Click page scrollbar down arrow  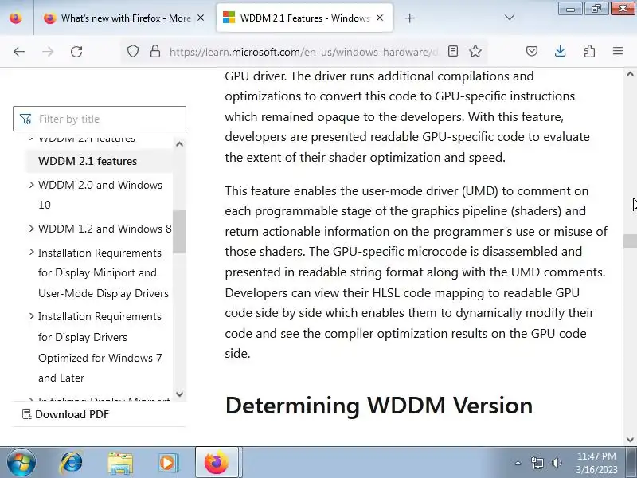point(630,440)
